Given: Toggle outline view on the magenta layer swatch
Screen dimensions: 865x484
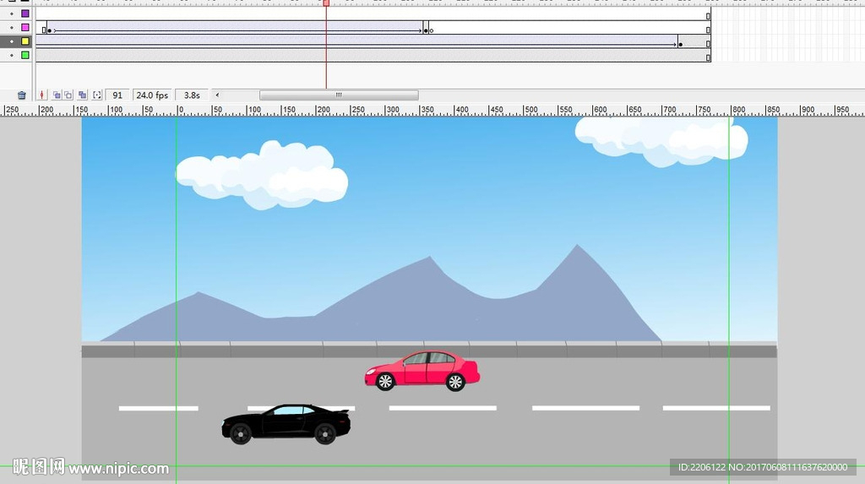Looking at the screenshot, I should point(24,27).
